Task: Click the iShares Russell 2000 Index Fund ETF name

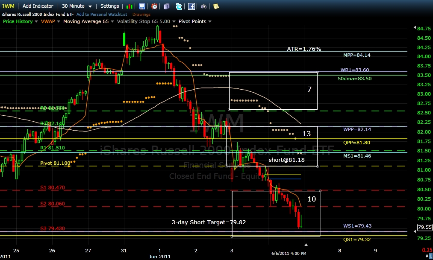Action: (x=38, y=15)
